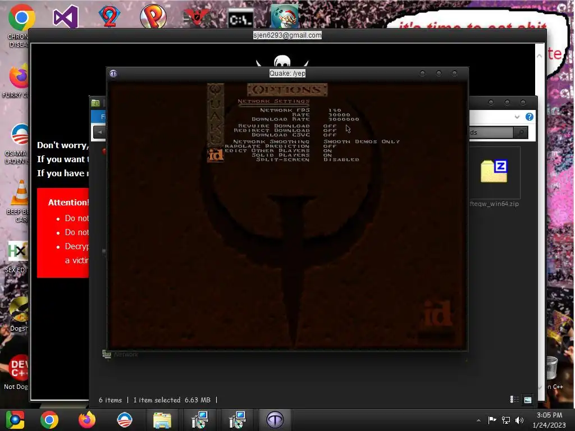575x431 pixels.
Task: Open volume control in system tray
Action: [519, 420]
